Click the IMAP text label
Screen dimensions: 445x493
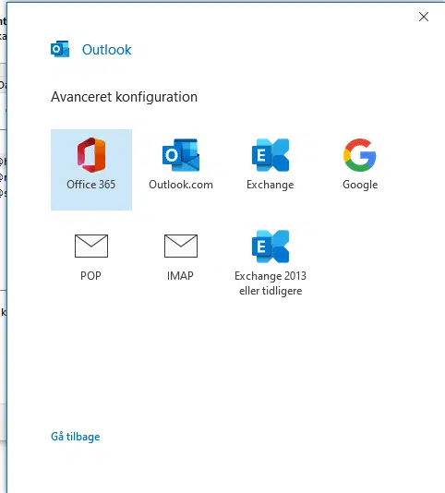point(180,276)
